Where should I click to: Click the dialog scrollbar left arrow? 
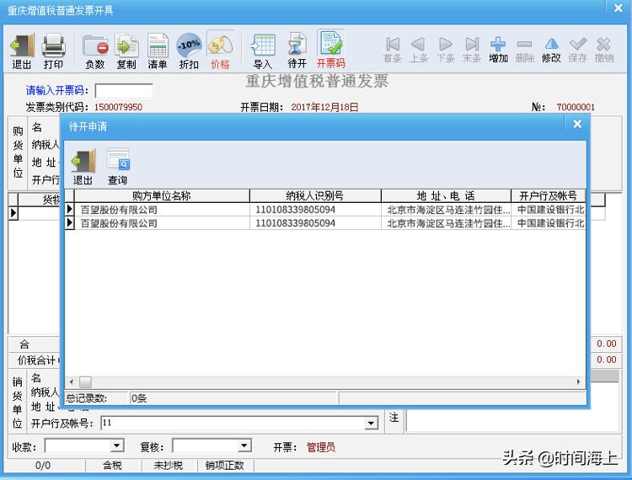tap(72, 381)
